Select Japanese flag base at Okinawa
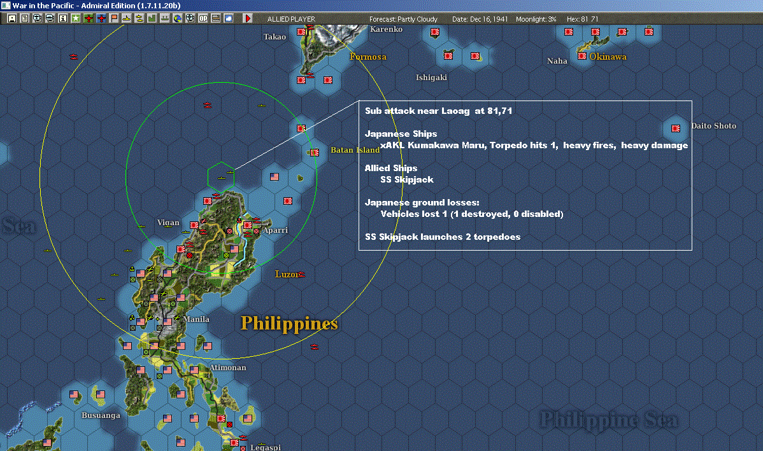The image size is (763, 451). [x=581, y=56]
